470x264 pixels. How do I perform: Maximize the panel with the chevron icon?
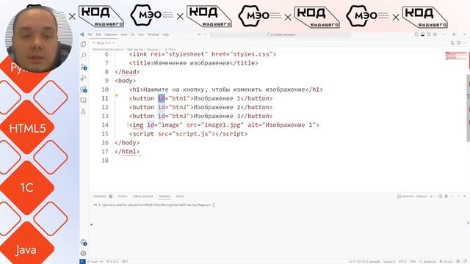point(458,197)
